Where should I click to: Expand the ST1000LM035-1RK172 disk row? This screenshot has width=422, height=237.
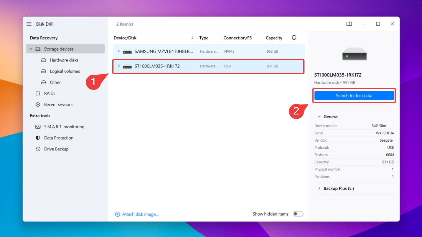119,66
